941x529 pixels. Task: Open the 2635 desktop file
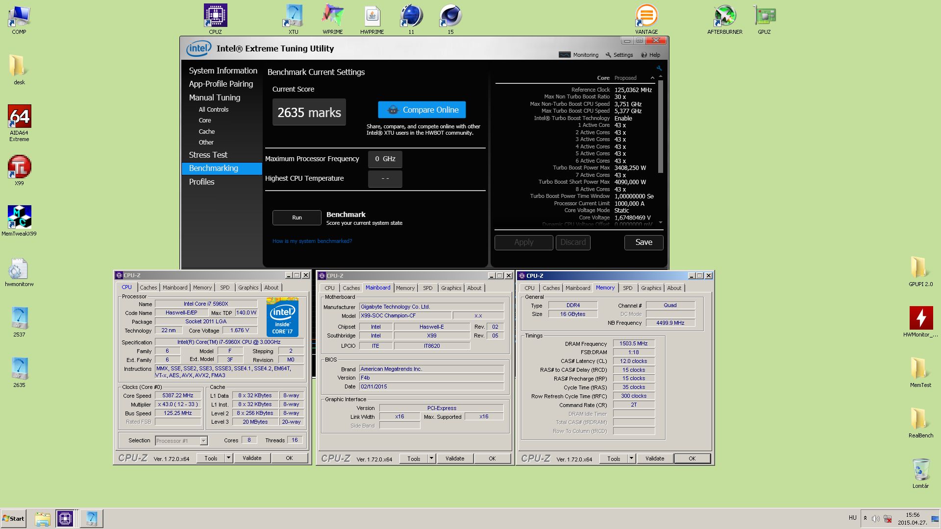(19, 372)
